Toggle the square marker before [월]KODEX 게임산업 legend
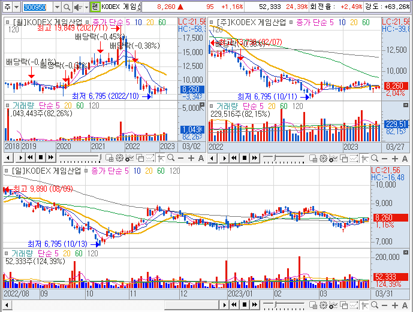This screenshot has height=312, width=413. (x=8, y=22)
